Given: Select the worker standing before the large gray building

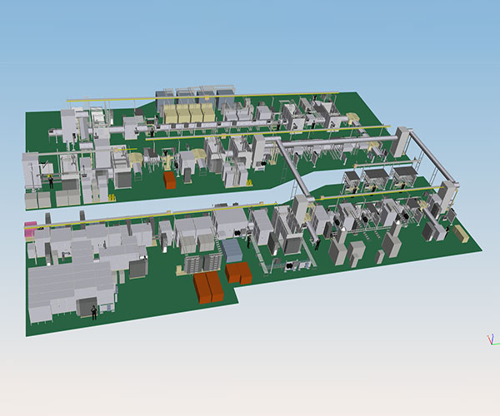Looking at the screenshot, I should coord(93,311).
